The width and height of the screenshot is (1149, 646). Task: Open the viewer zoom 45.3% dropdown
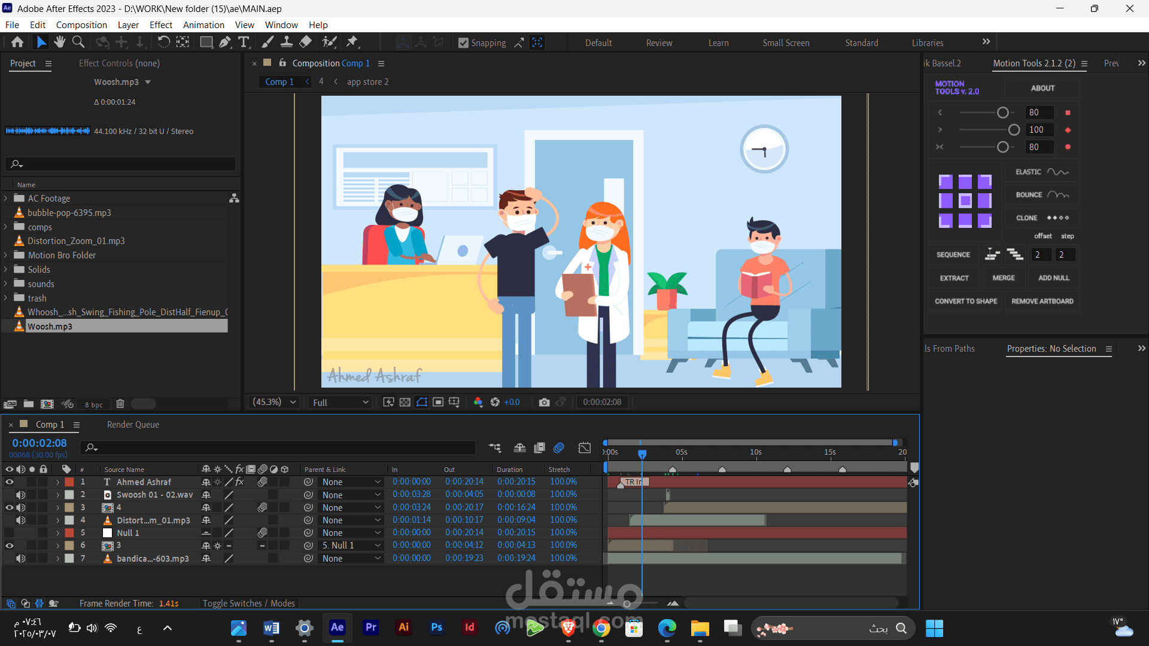[x=275, y=402]
